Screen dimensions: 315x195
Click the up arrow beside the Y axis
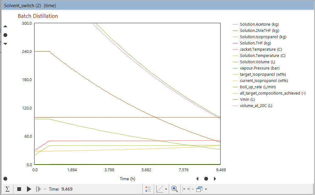(x=5, y=27)
